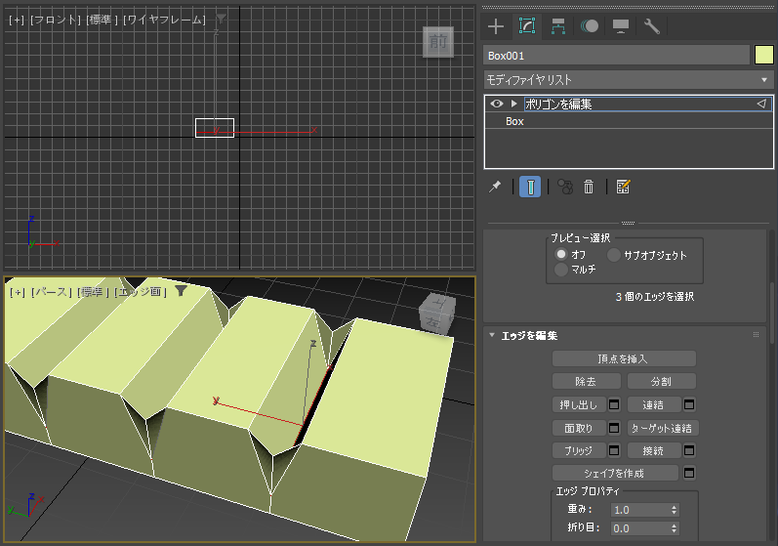Open settings box next to ブリッジ
The image size is (778, 546).
(614, 450)
